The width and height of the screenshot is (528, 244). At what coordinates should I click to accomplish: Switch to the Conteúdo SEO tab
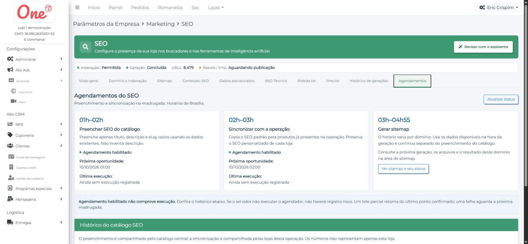pyautogui.click(x=196, y=81)
